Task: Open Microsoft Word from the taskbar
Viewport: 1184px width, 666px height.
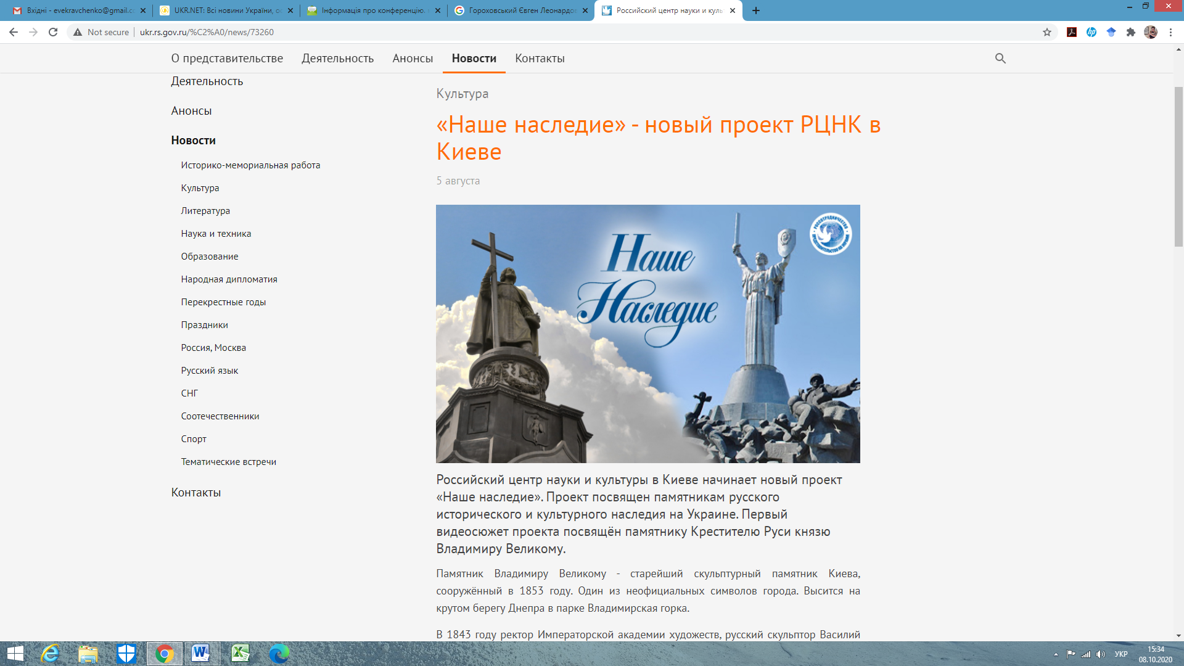Action: (200, 653)
